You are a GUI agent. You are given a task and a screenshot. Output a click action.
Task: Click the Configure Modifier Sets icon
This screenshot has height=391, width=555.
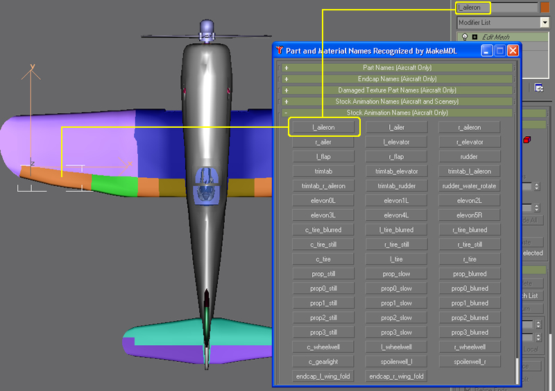coord(538,88)
